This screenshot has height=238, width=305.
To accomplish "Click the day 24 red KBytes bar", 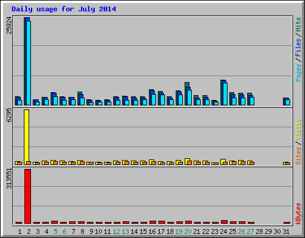I will point(224,222).
